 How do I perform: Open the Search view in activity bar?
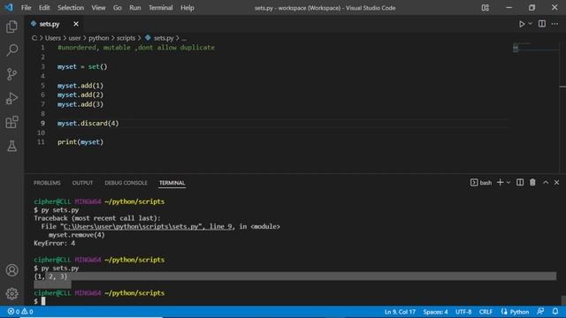click(11, 50)
